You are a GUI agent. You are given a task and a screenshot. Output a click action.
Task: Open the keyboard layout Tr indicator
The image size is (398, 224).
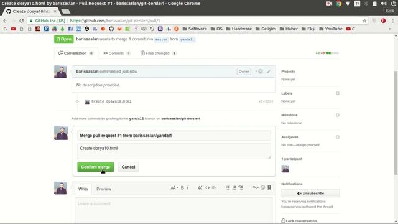point(357,4)
